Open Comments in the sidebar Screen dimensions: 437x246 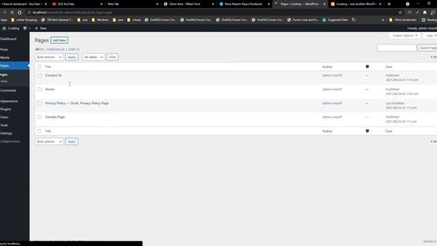point(8,90)
